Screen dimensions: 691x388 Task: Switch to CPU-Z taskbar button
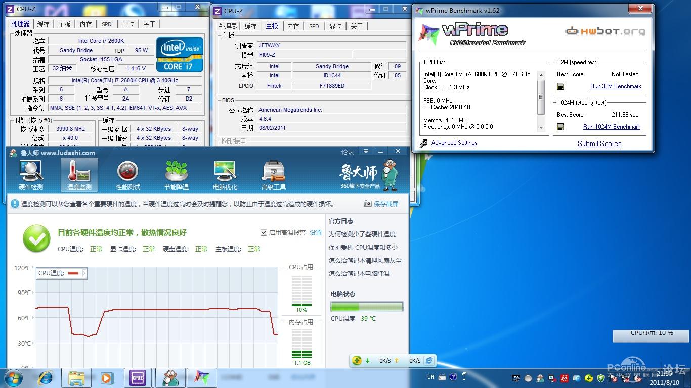coord(138,377)
